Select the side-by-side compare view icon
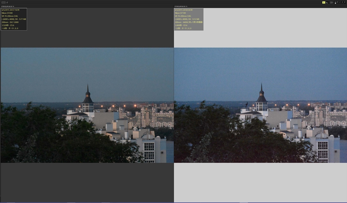The width and height of the screenshot is (347, 203). coord(331,2)
